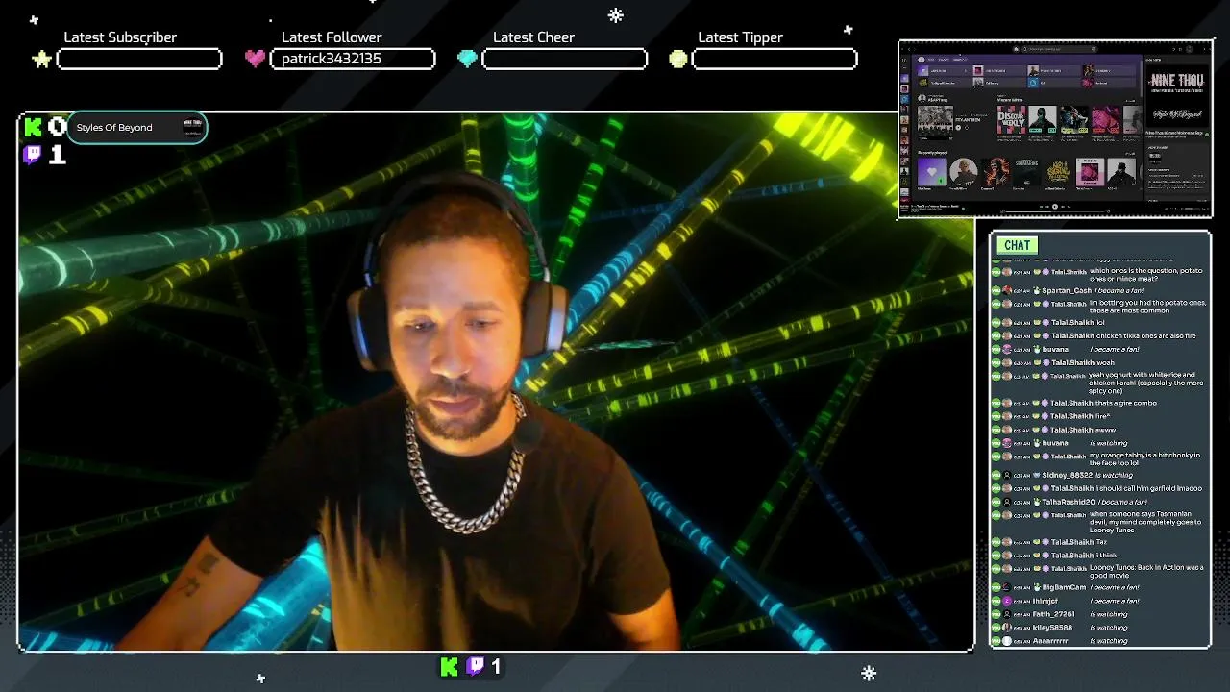Click the 'Back in Action was a good movie' message

(x=1098, y=571)
